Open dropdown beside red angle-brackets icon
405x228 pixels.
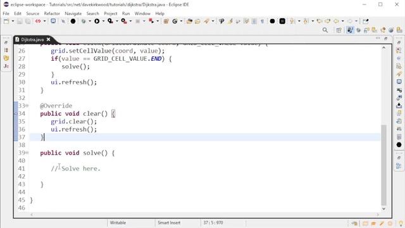coord(44,21)
